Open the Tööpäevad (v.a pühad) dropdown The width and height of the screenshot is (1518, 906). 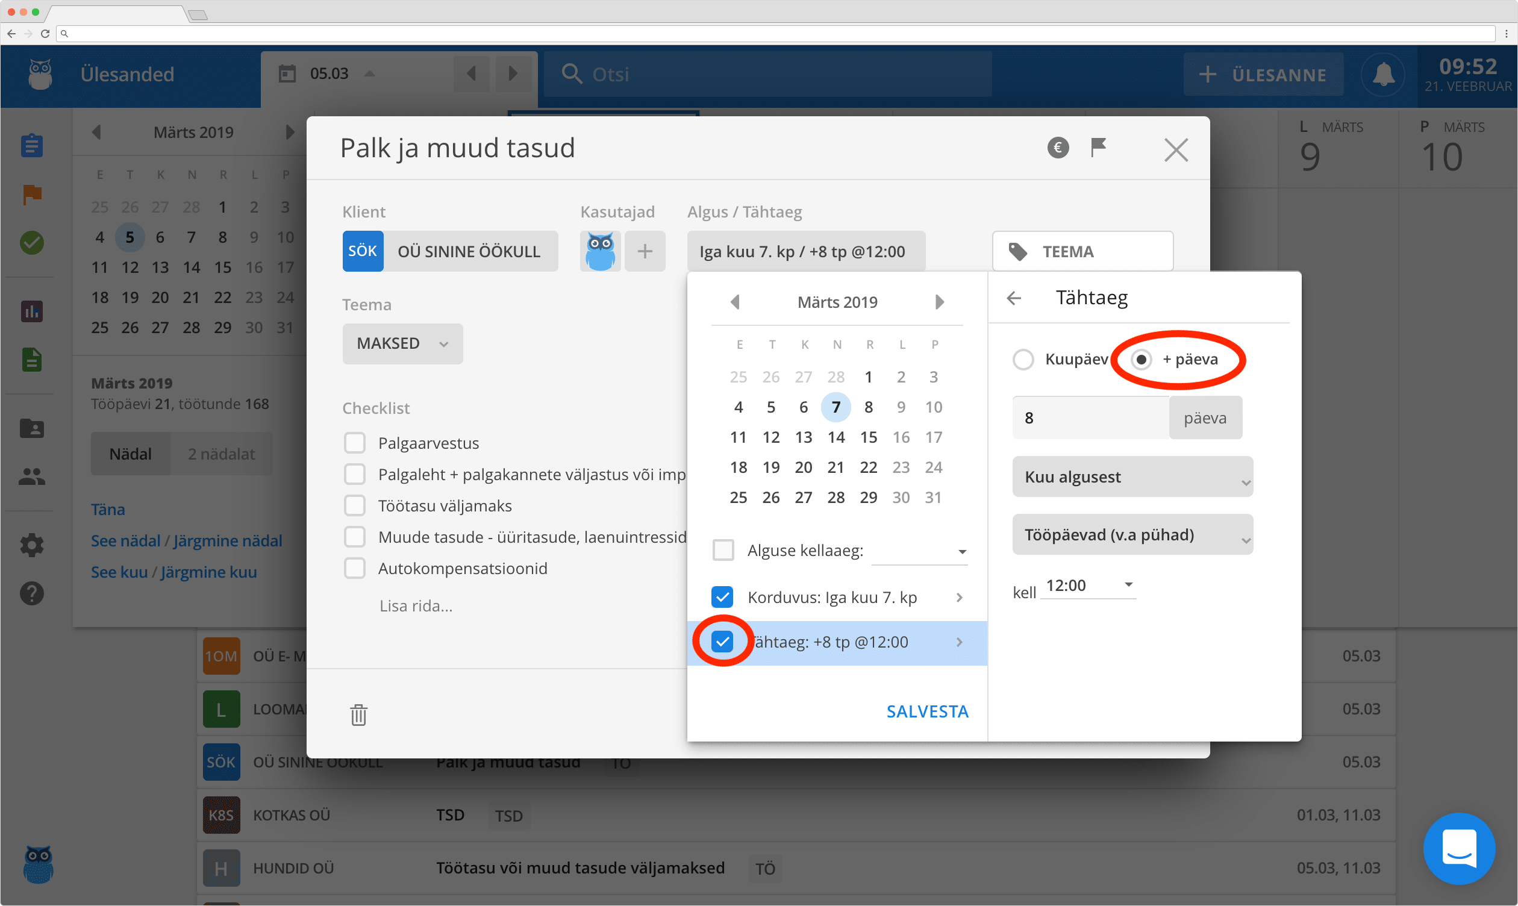(x=1132, y=534)
